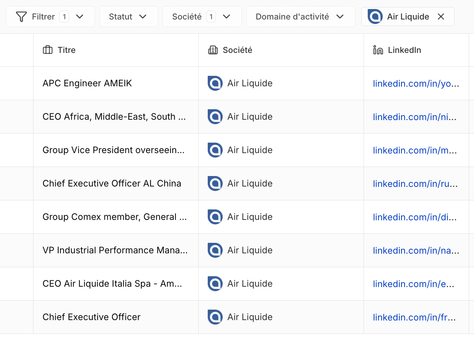
Task: Open the linkedin.com/in/m... profile link
Action: 415,150
